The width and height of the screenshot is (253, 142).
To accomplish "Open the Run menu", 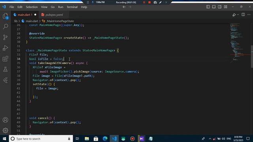I will coord(60,7).
